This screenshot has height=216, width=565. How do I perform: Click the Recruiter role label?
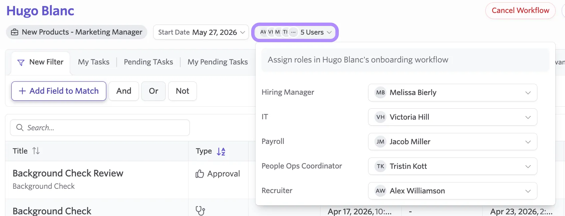[x=277, y=191]
